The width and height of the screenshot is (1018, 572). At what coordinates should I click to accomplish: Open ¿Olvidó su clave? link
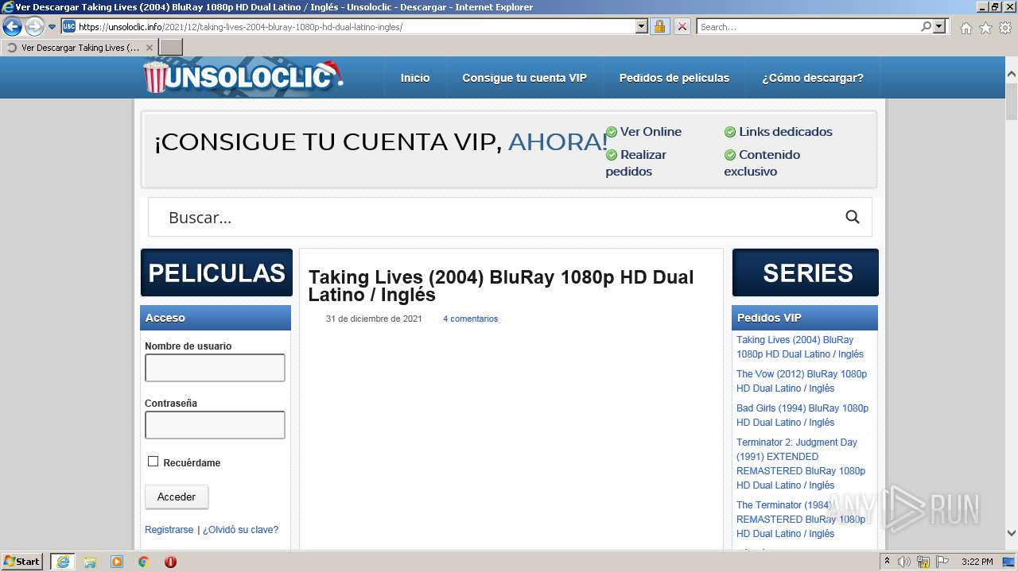[x=241, y=530]
